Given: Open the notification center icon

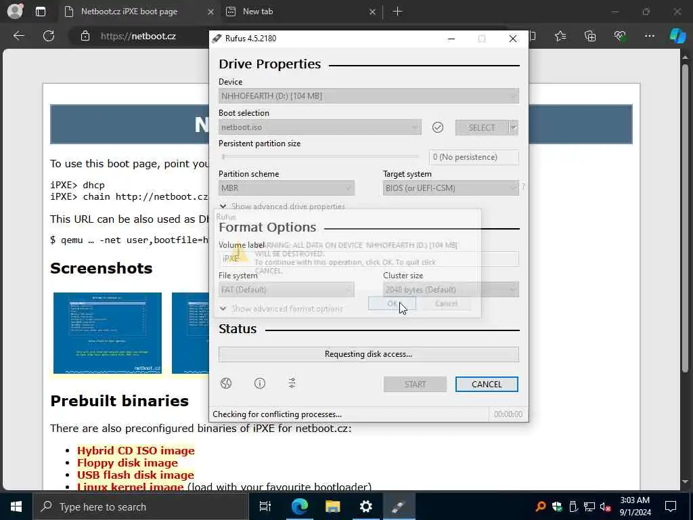Looking at the screenshot, I should point(671,506).
